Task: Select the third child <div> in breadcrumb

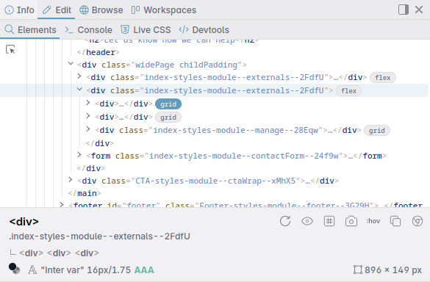Action: [x=87, y=253]
